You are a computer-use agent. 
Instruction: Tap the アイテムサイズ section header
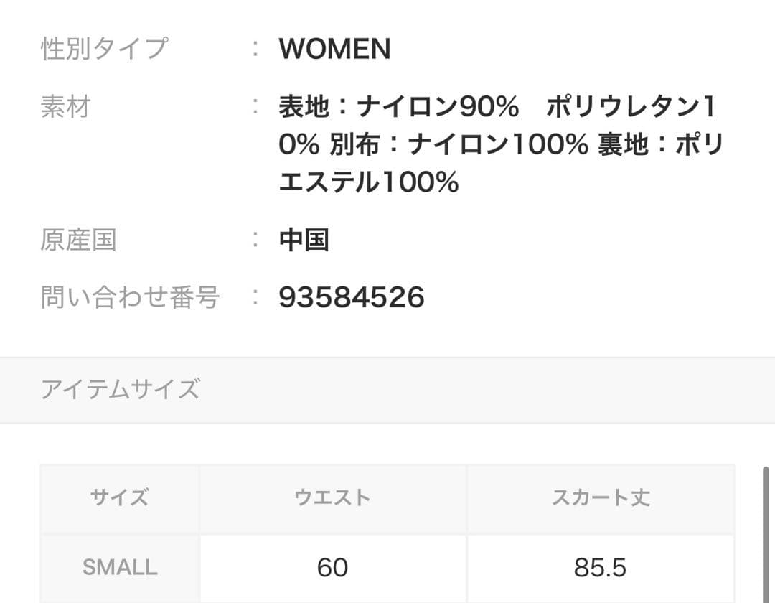(x=120, y=389)
